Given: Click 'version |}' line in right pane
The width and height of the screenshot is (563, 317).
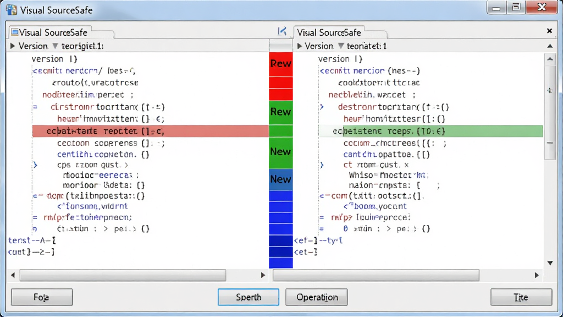Looking at the screenshot, I should [x=340, y=59].
